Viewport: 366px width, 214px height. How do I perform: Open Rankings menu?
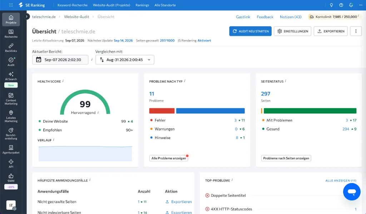(142, 5)
